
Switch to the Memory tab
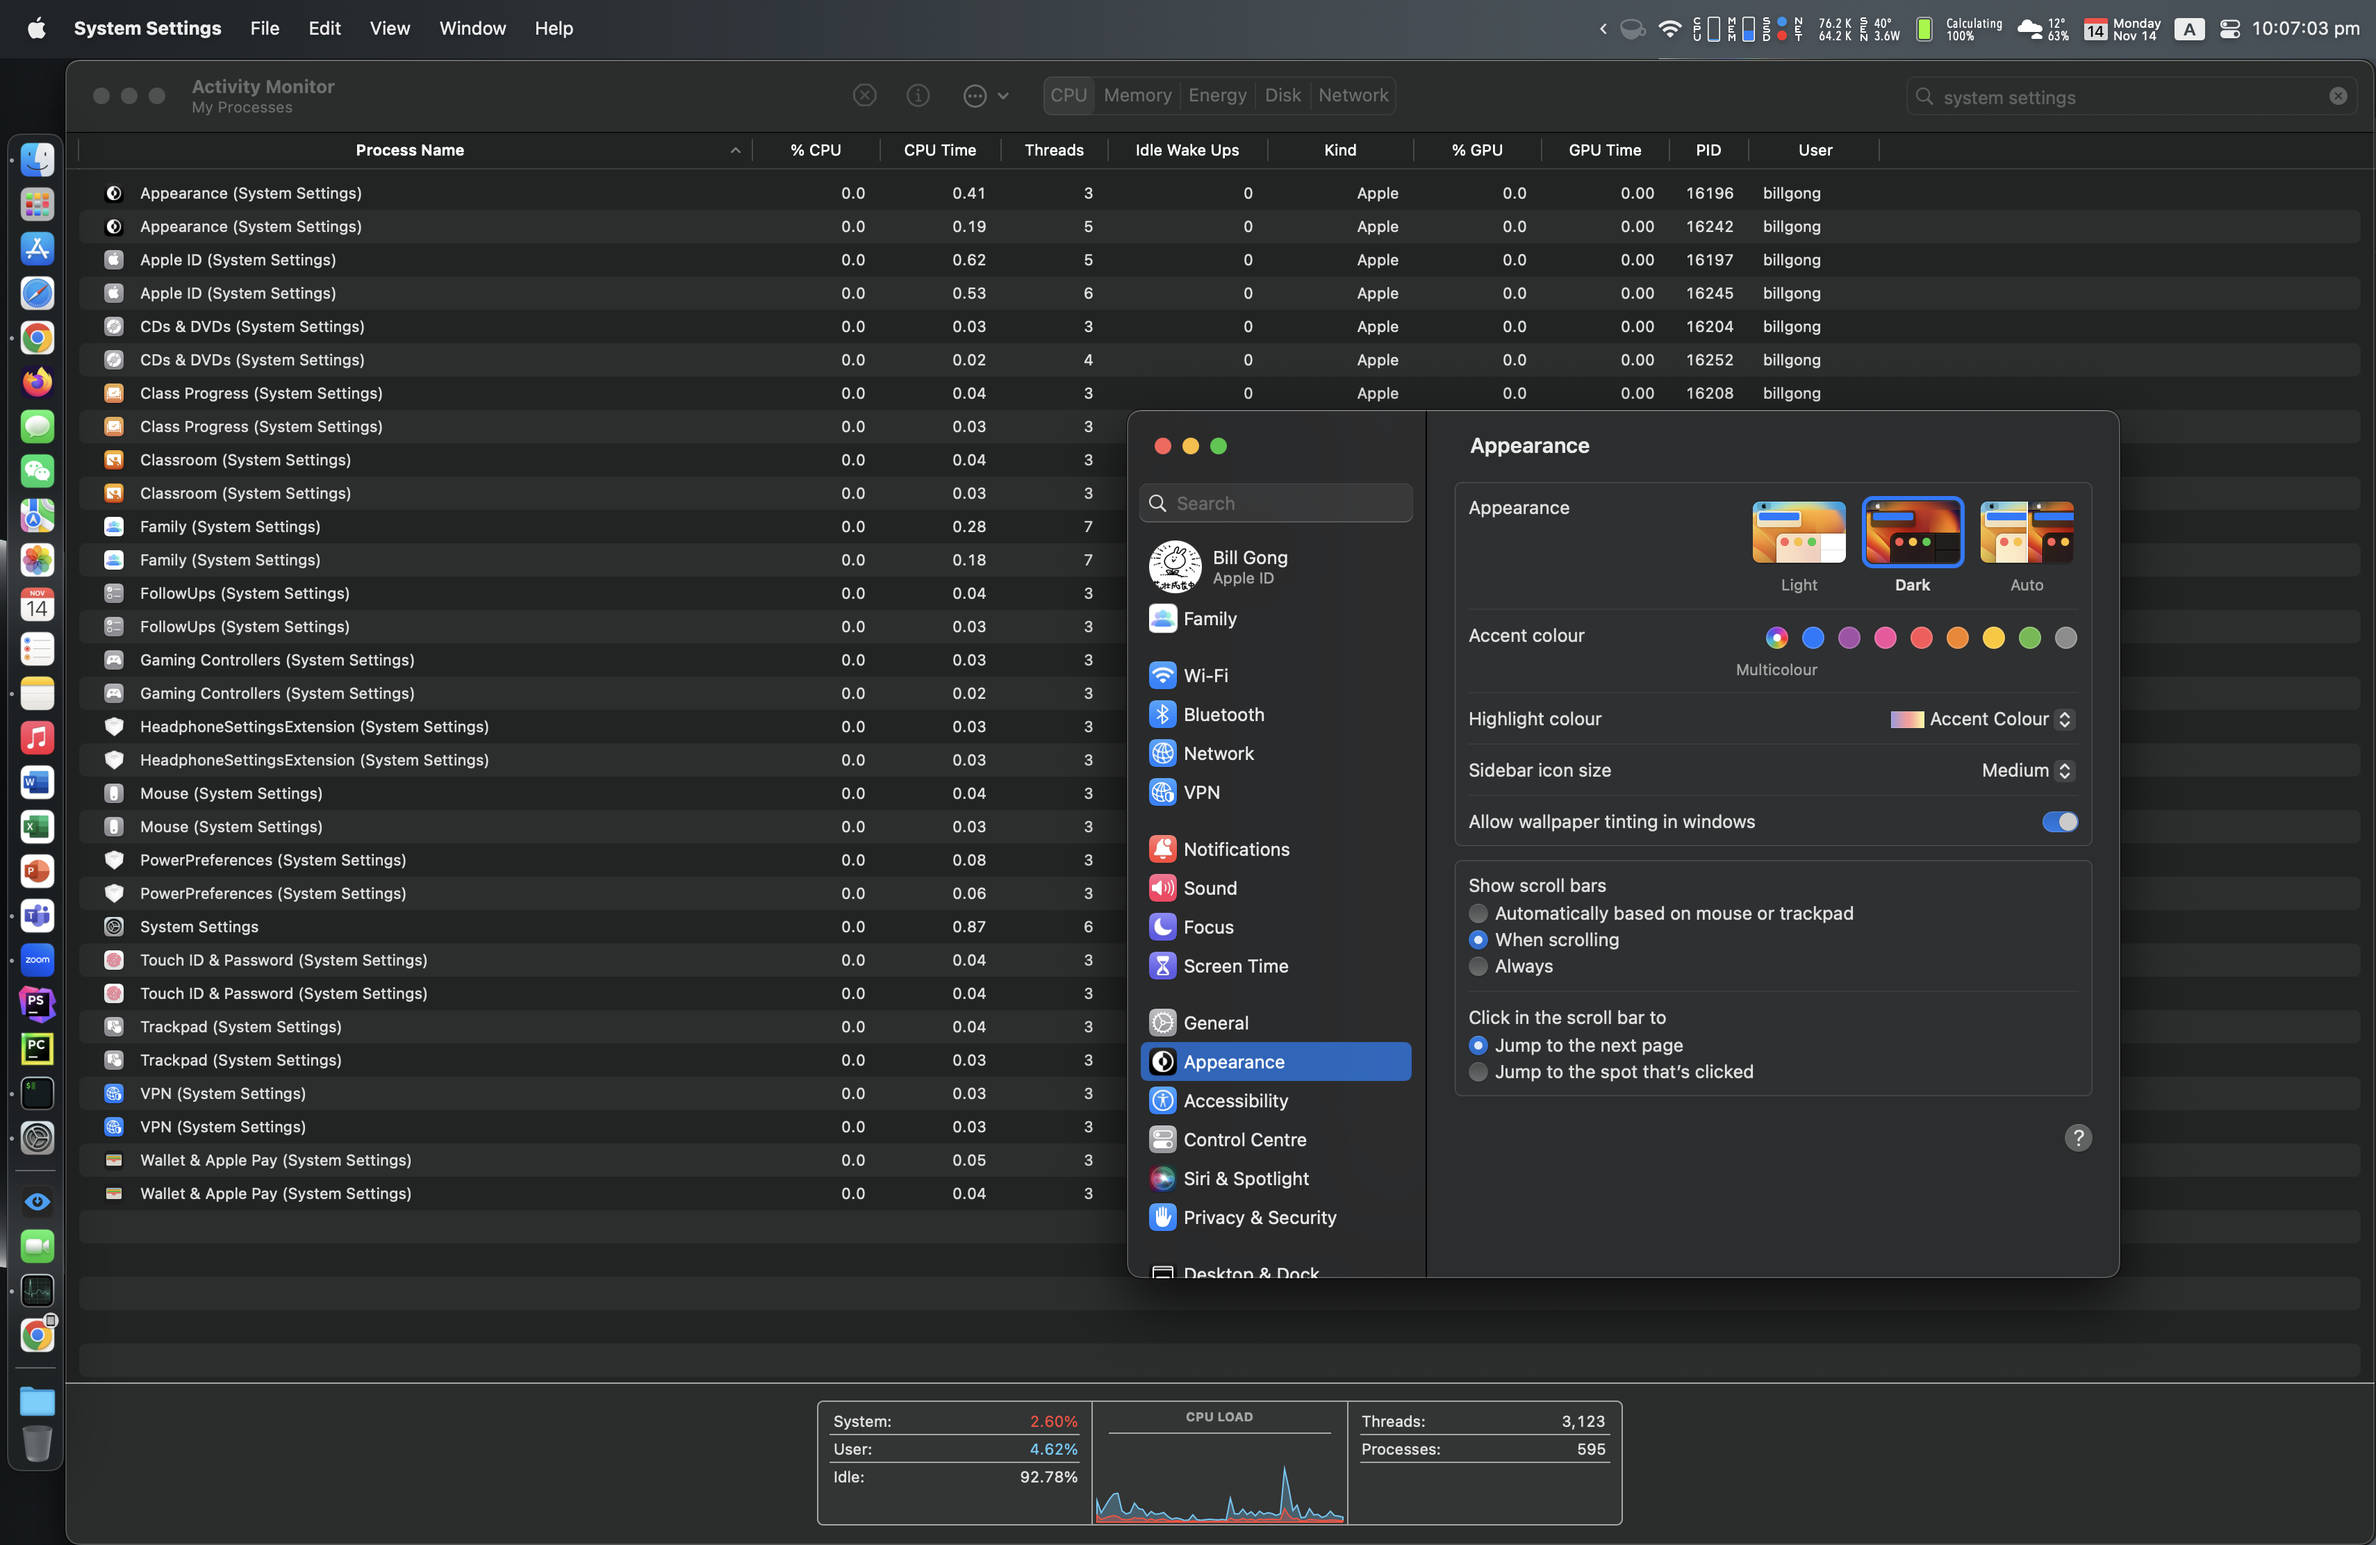[x=1137, y=96]
